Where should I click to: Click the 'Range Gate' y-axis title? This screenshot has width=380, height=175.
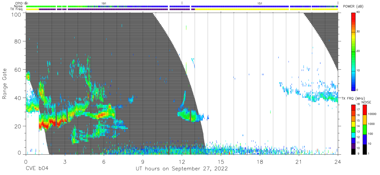pyautogui.click(x=5, y=83)
